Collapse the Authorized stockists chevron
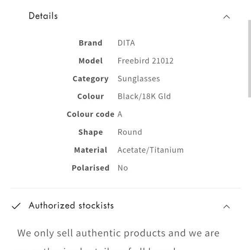The image size is (251, 250). pos(226,206)
